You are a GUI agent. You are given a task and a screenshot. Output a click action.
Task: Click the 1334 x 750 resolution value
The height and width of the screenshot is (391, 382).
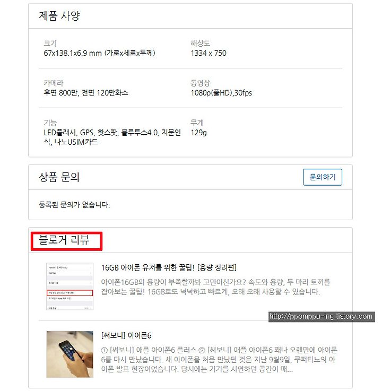[209, 53]
